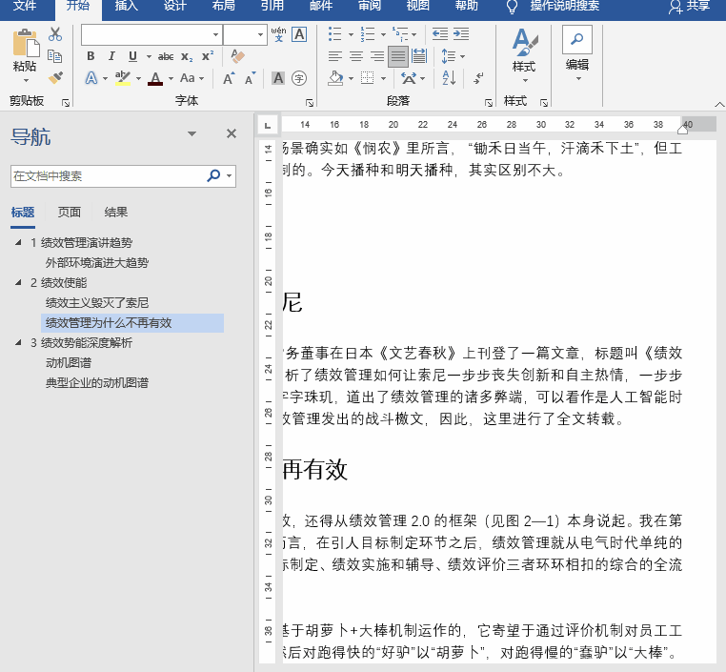Open the font name dropdown
The width and height of the screenshot is (726, 672).
(x=215, y=35)
